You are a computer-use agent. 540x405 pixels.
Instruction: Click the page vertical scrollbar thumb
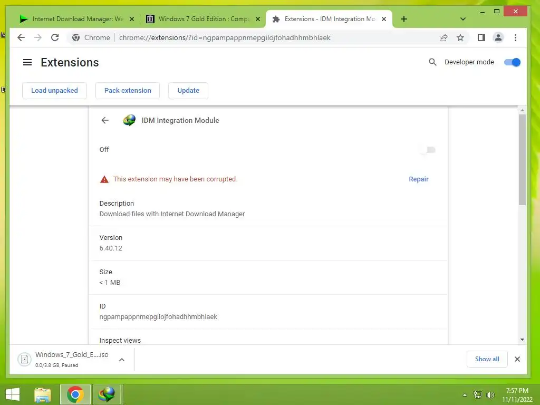coord(522,159)
